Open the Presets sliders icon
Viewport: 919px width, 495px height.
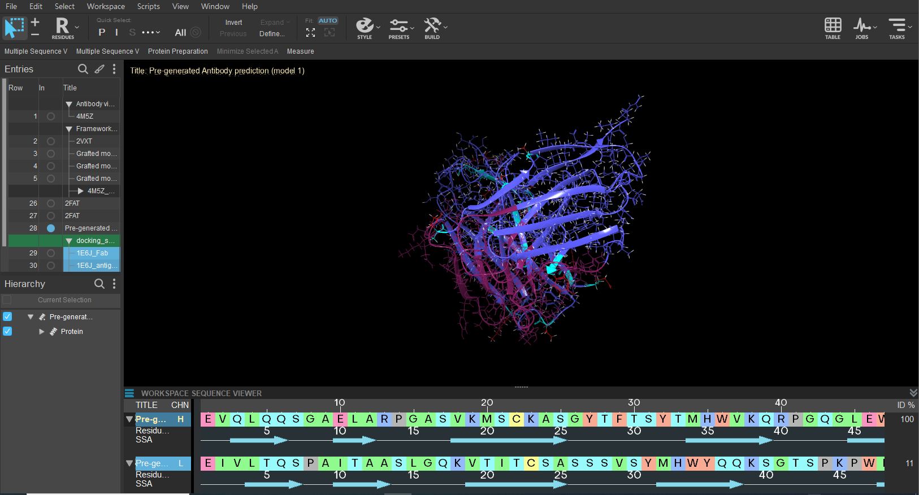coord(398,28)
